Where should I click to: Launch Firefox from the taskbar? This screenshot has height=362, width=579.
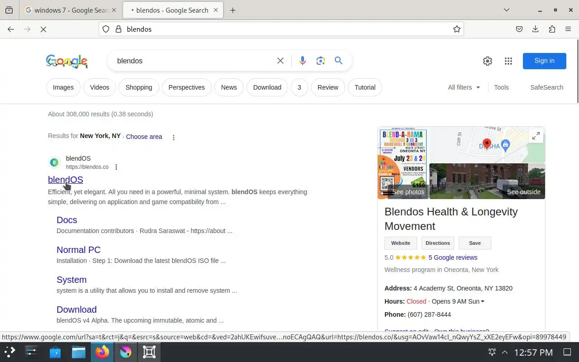(102, 352)
